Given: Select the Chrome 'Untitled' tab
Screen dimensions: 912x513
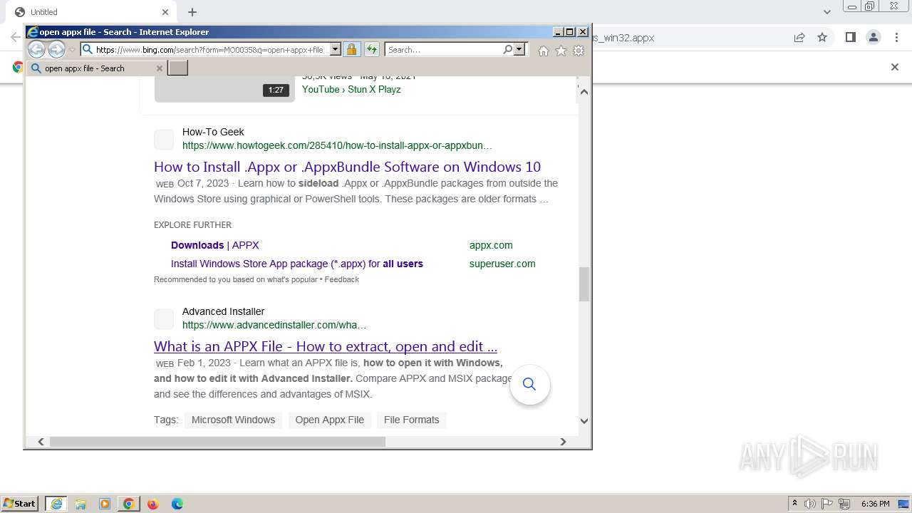Looking at the screenshot, I should (x=90, y=12).
